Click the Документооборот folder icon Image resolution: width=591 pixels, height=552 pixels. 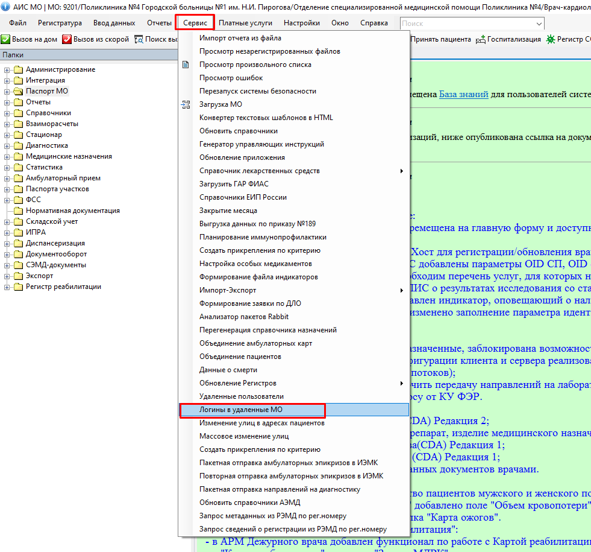(19, 255)
